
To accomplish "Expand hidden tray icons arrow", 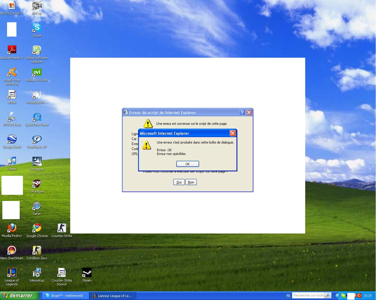I will click(x=338, y=296).
